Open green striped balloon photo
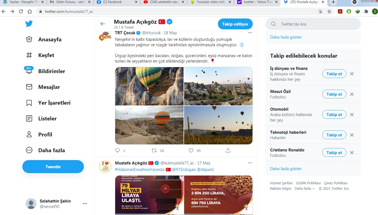This screenshot has width=378, height=215. point(149,86)
